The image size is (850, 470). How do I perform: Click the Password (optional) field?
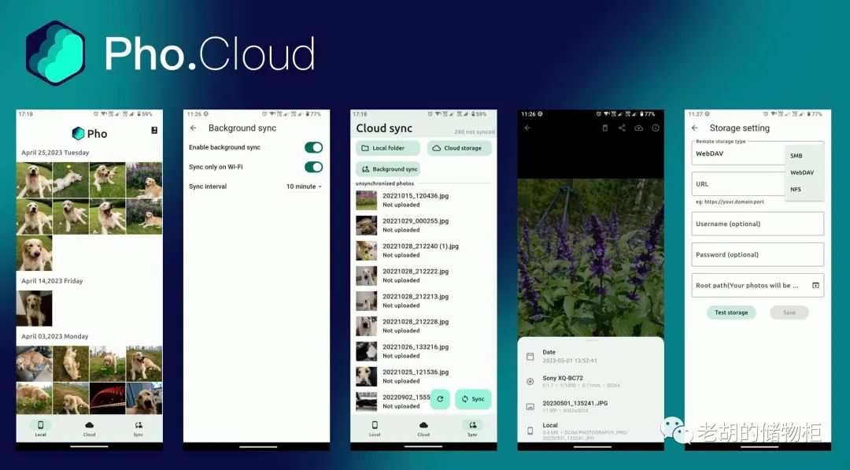point(757,254)
